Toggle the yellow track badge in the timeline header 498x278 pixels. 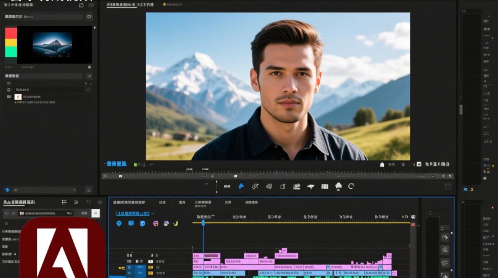tap(121, 268)
